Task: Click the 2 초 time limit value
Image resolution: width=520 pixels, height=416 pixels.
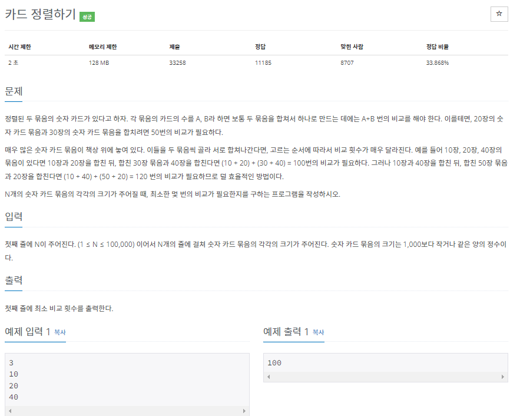Action: (x=14, y=62)
